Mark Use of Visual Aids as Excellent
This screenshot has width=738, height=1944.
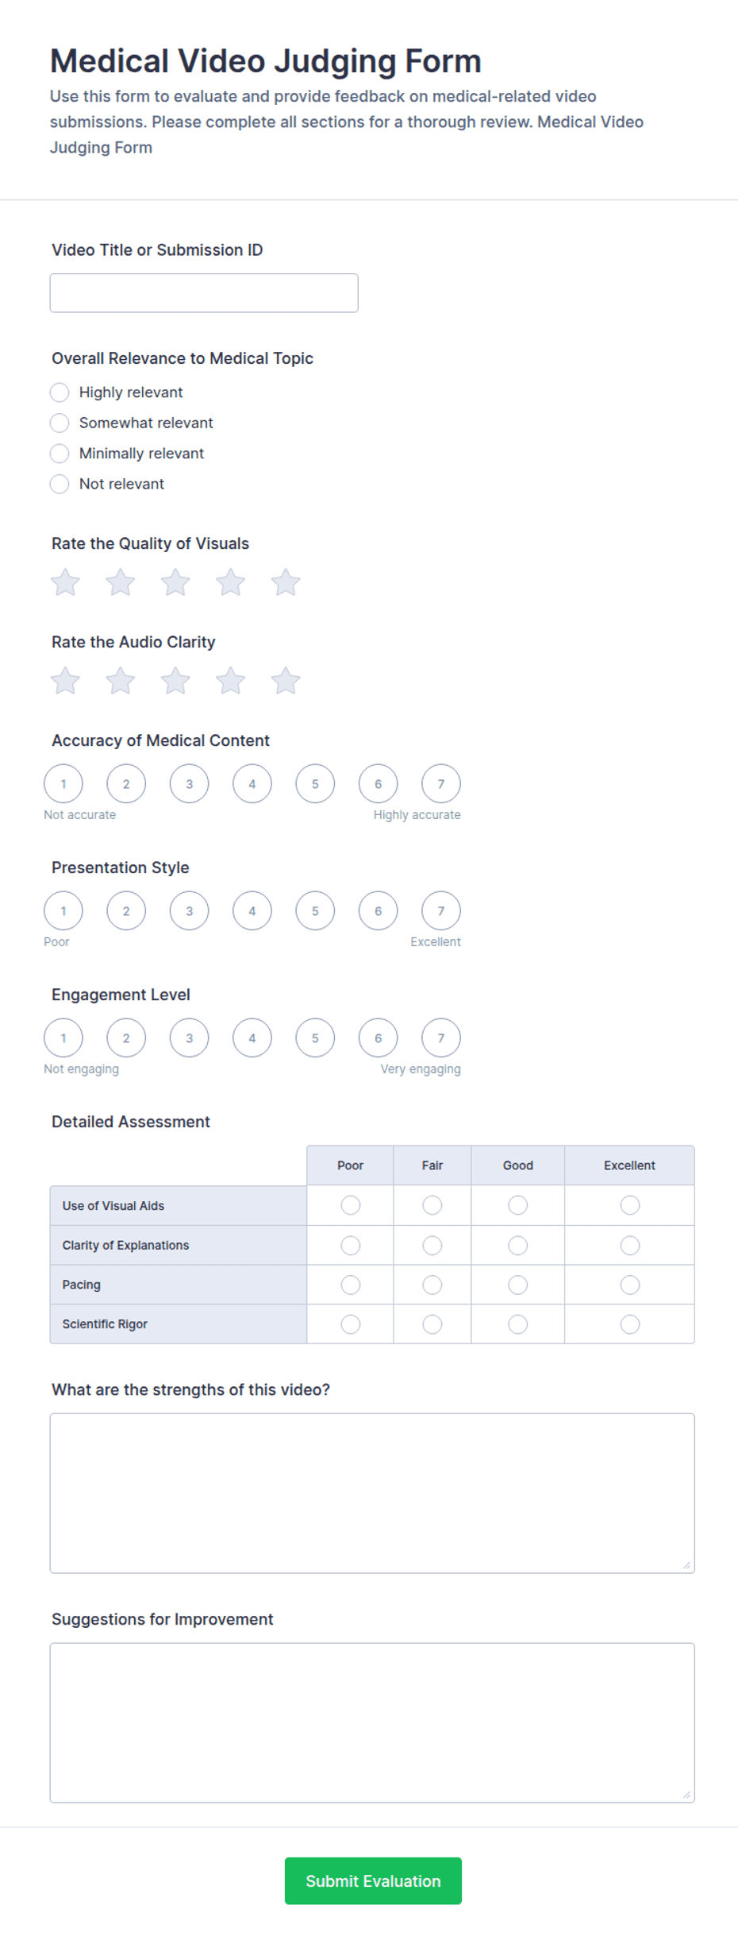coord(630,1205)
